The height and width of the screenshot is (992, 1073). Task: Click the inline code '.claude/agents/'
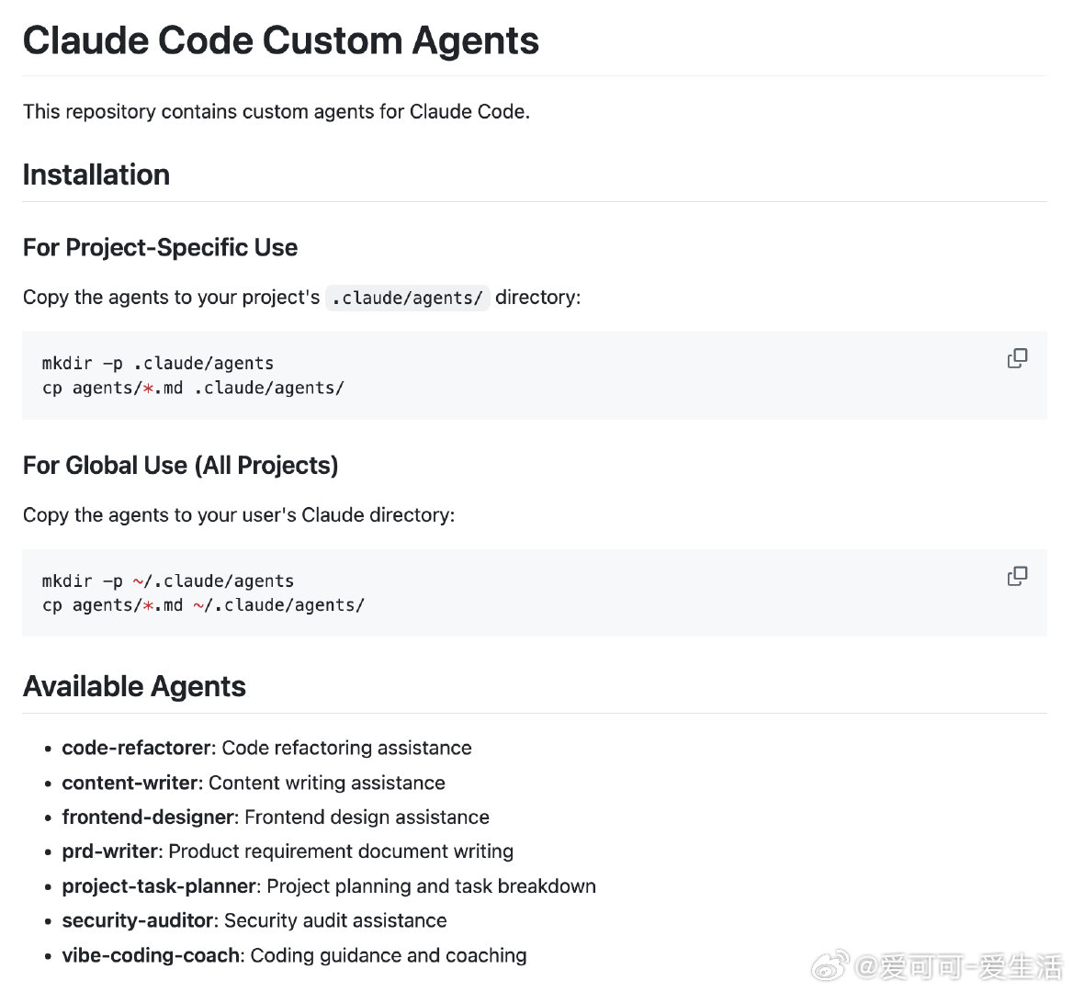[x=407, y=299]
